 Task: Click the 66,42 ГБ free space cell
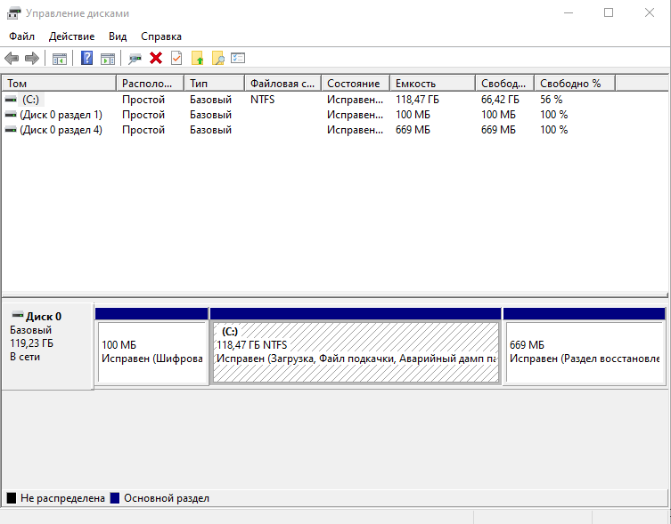[500, 100]
